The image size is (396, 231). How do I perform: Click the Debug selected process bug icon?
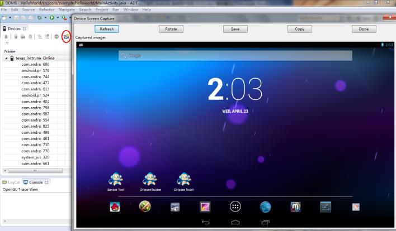(6, 37)
